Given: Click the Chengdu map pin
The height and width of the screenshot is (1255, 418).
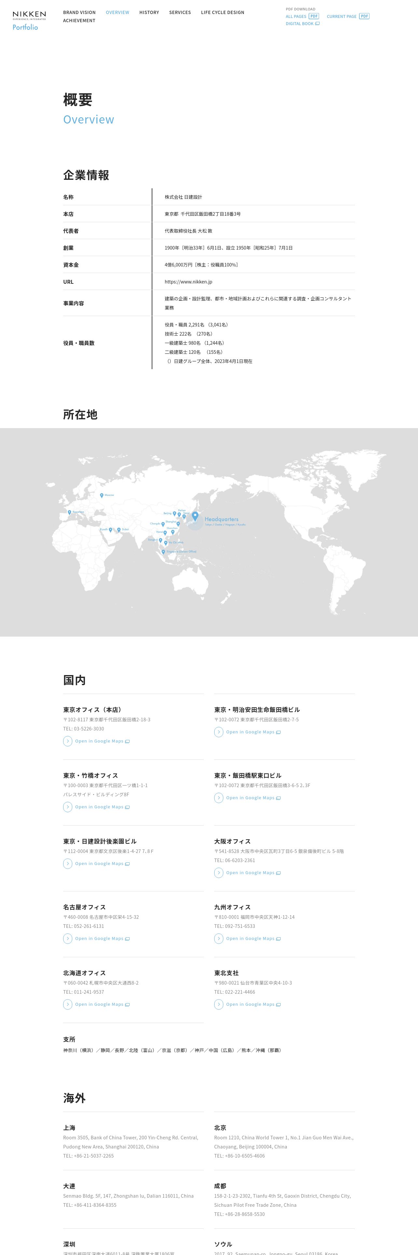Looking at the screenshot, I should pyautogui.click(x=163, y=524).
